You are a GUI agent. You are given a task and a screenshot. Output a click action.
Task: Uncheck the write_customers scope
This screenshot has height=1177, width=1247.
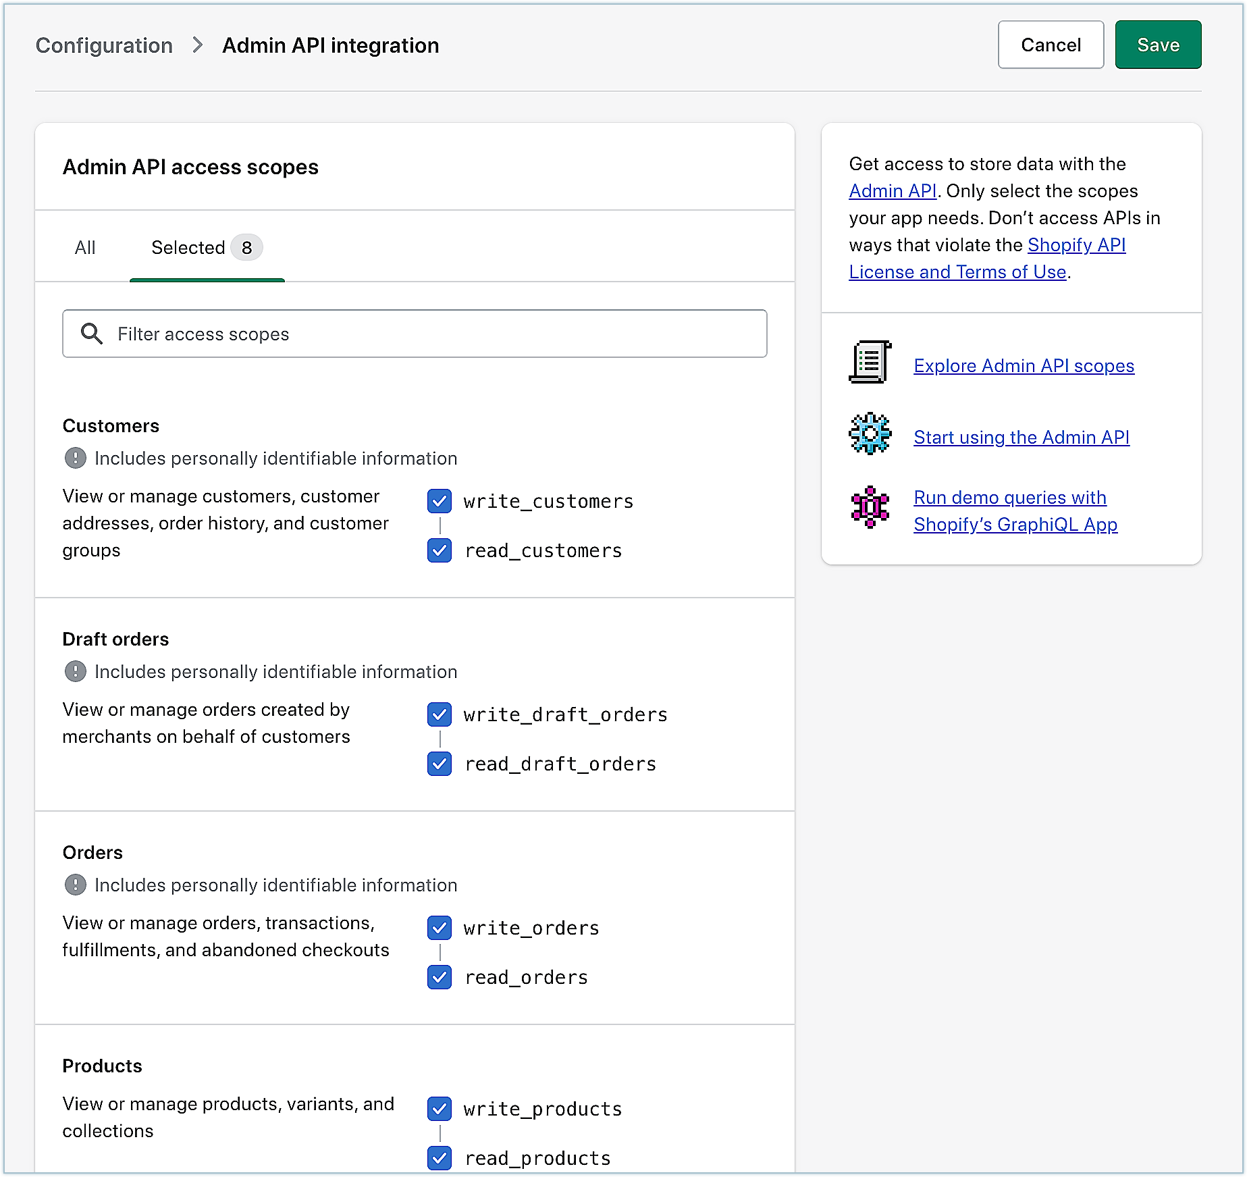(440, 501)
